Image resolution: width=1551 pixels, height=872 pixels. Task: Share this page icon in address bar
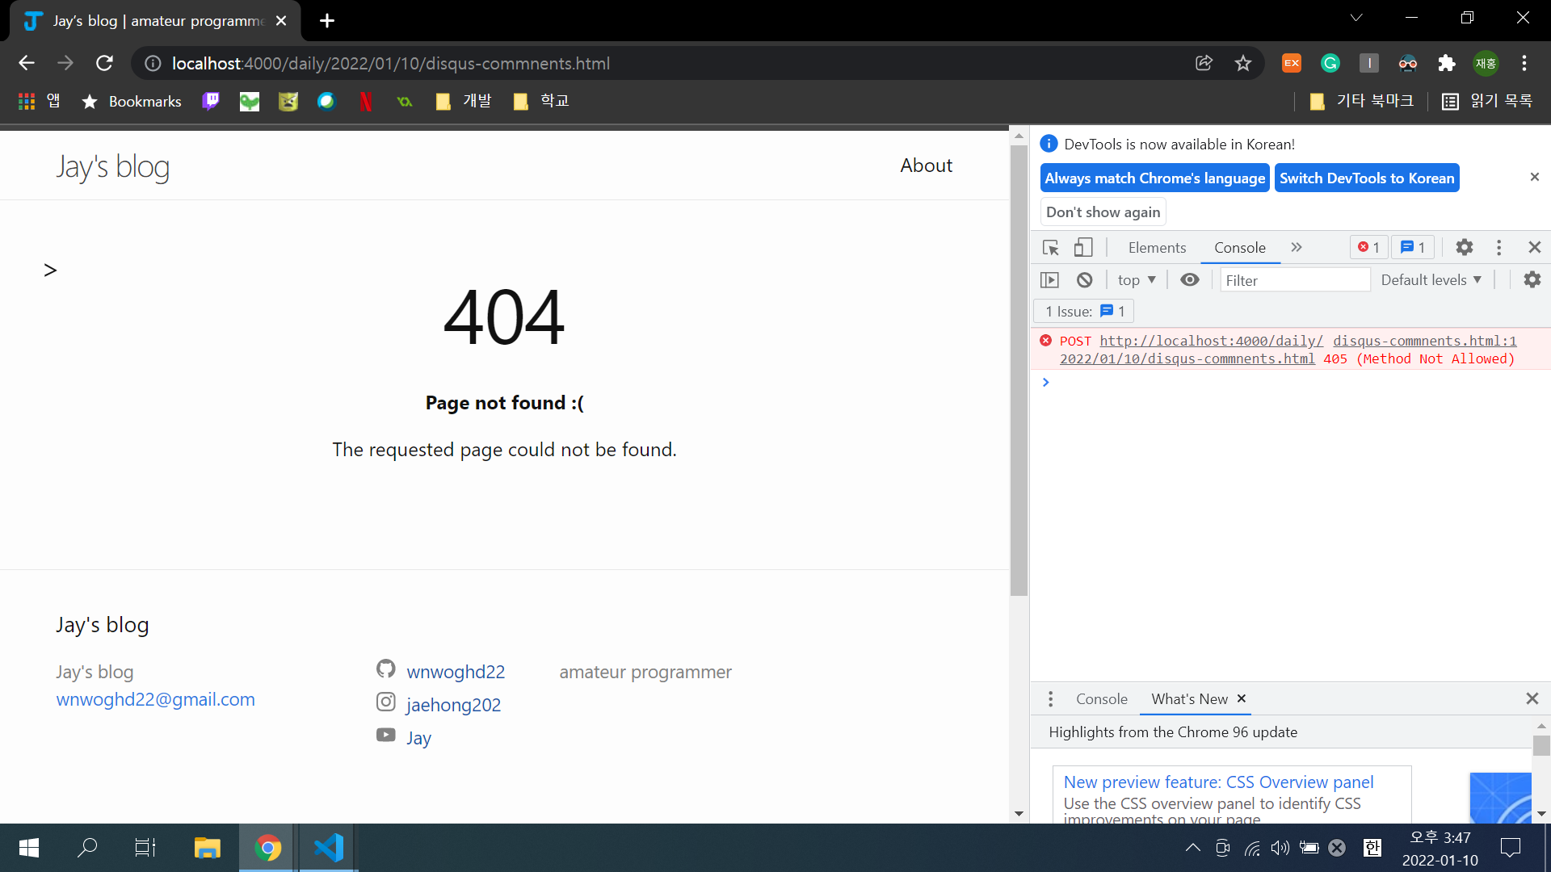point(1204,63)
